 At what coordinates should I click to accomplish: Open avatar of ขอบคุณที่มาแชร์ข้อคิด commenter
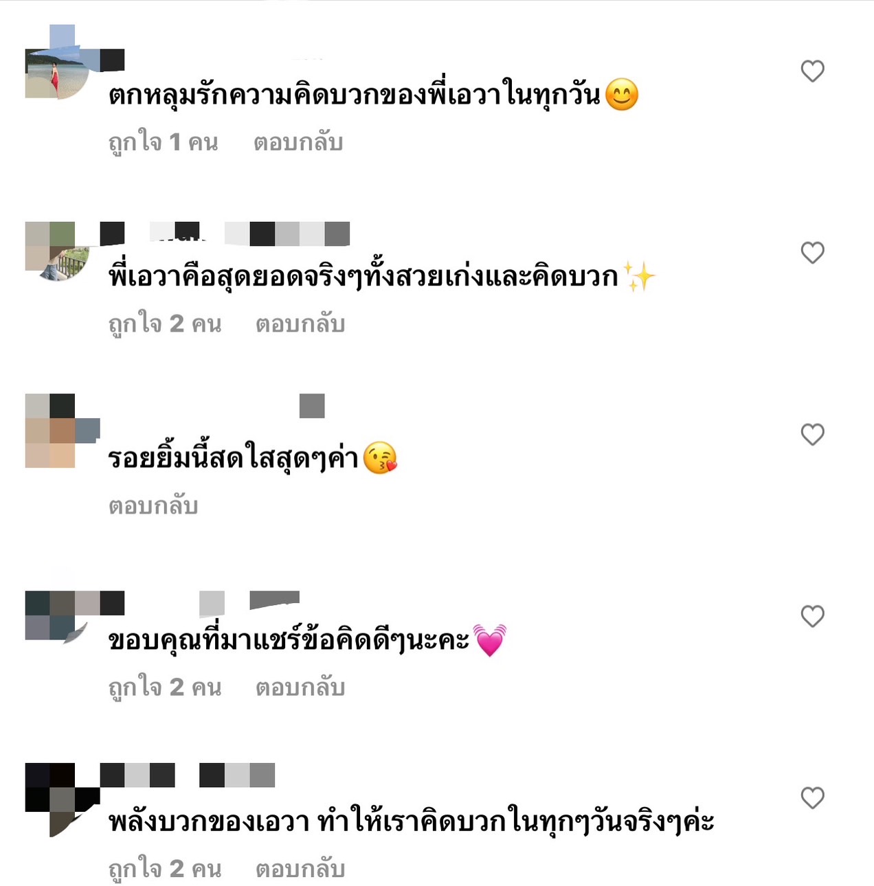pos(58,616)
